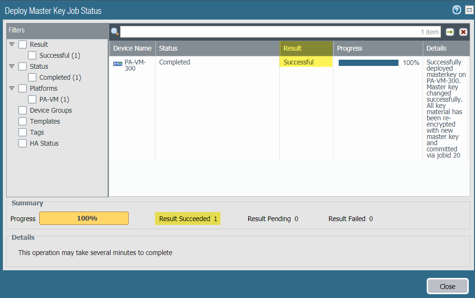Check the PA-VM (1) platform checkbox
The image size is (475, 298).
(32, 99)
